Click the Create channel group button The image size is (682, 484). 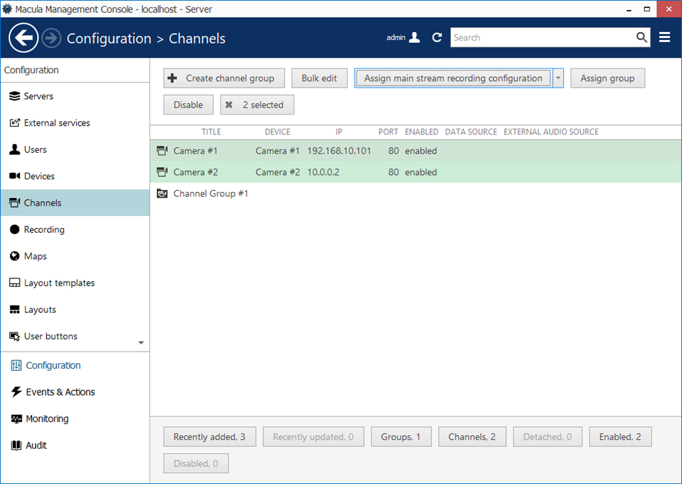(x=223, y=78)
